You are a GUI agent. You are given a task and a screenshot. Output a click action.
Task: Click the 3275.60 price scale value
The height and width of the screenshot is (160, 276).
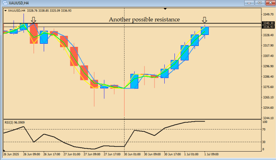point(268,87)
